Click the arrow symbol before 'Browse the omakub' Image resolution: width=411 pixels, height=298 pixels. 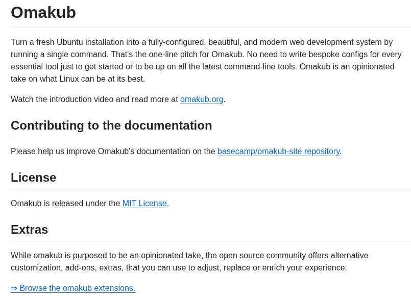[14, 288]
